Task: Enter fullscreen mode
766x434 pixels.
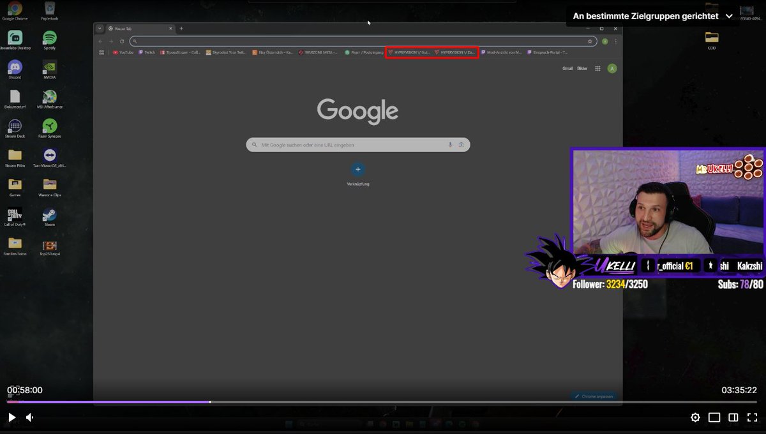Action: pyautogui.click(x=752, y=417)
